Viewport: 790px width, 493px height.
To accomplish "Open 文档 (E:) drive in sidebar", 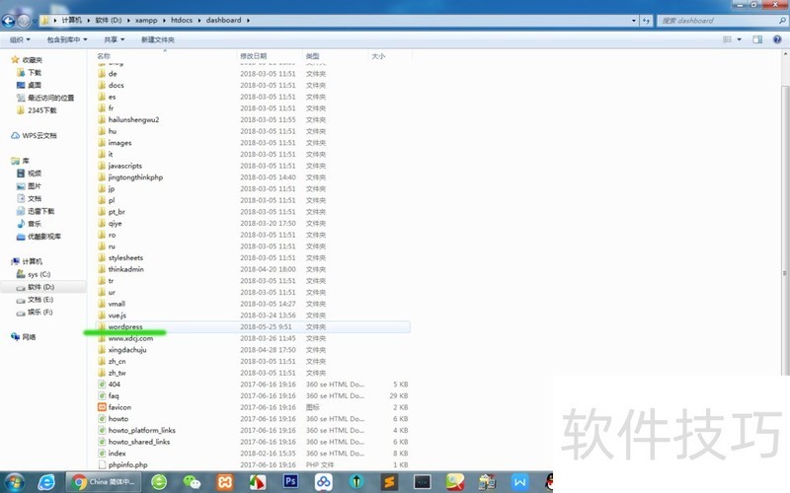I will (x=35, y=300).
